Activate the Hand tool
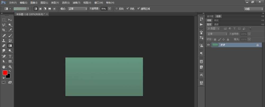The width and height of the screenshot is (265, 107). [4, 67]
